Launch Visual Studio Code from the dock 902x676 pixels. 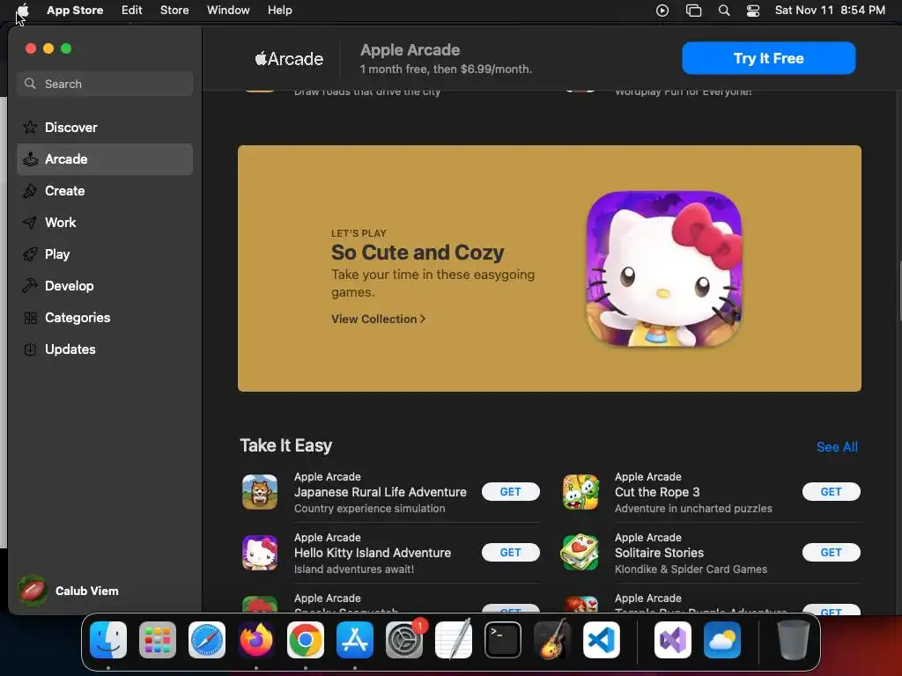[601, 640]
